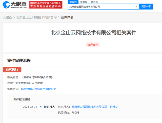162x123 pixels.
Task: Click the 天眼一下 search button
Action: pos(146,7)
